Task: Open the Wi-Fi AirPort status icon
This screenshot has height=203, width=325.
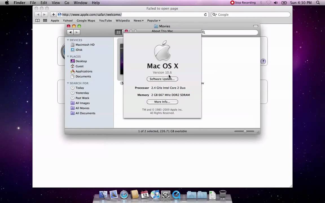Action: point(269,3)
